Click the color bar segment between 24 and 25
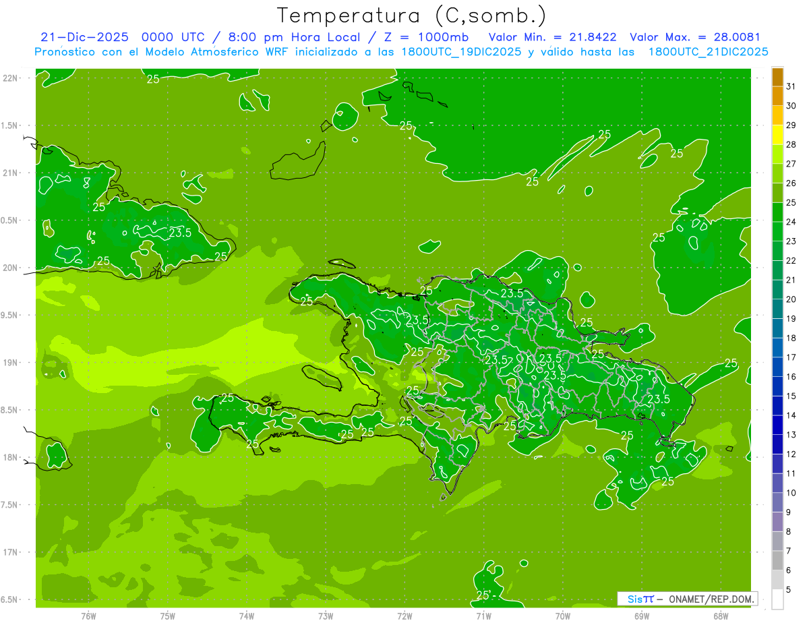The height and width of the screenshot is (625, 809). pyautogui.click(x=777, y=212)
